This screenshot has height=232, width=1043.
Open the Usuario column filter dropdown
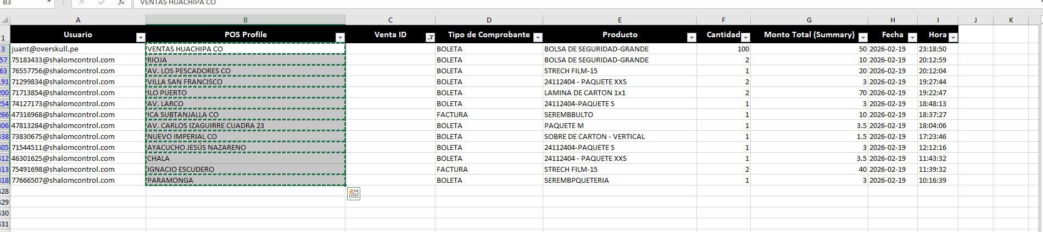(x=141, y=37)
